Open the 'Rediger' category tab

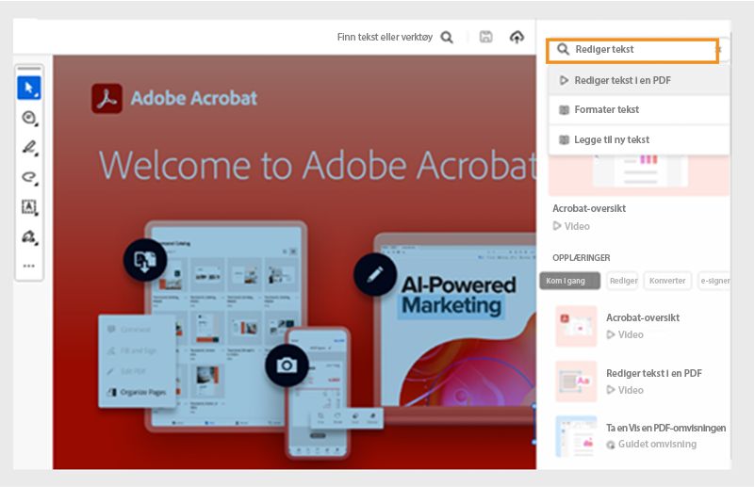[x=623, y=281]
